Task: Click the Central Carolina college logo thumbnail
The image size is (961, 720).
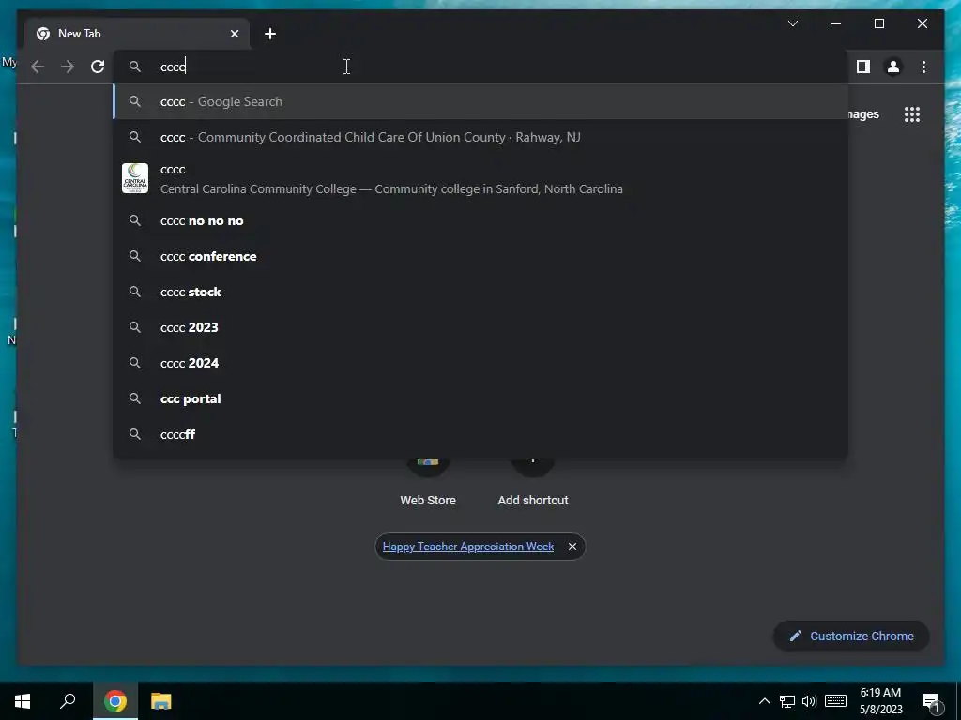Action: [135, 178]
